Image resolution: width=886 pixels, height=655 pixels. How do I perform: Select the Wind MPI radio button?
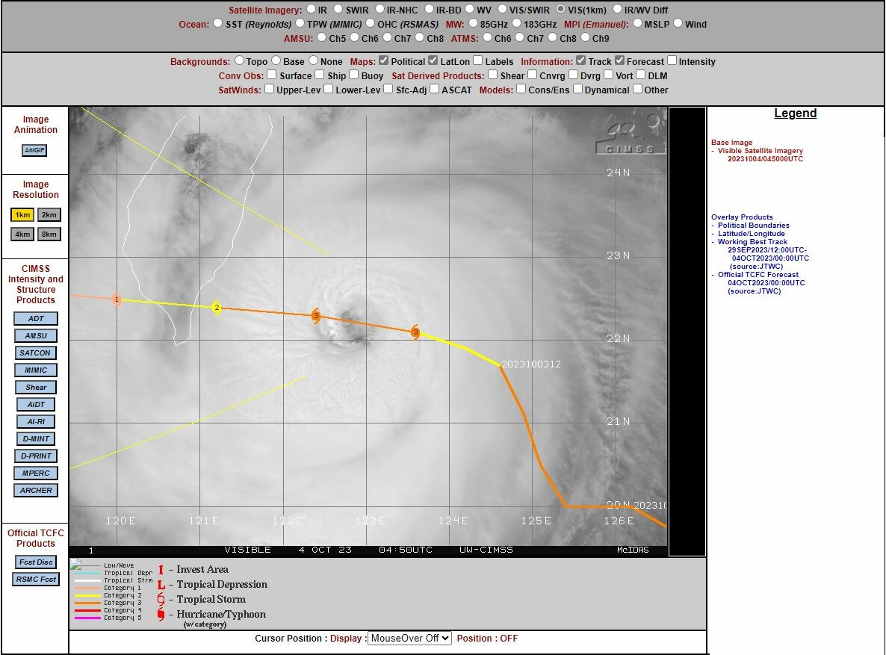click(678, 23)
